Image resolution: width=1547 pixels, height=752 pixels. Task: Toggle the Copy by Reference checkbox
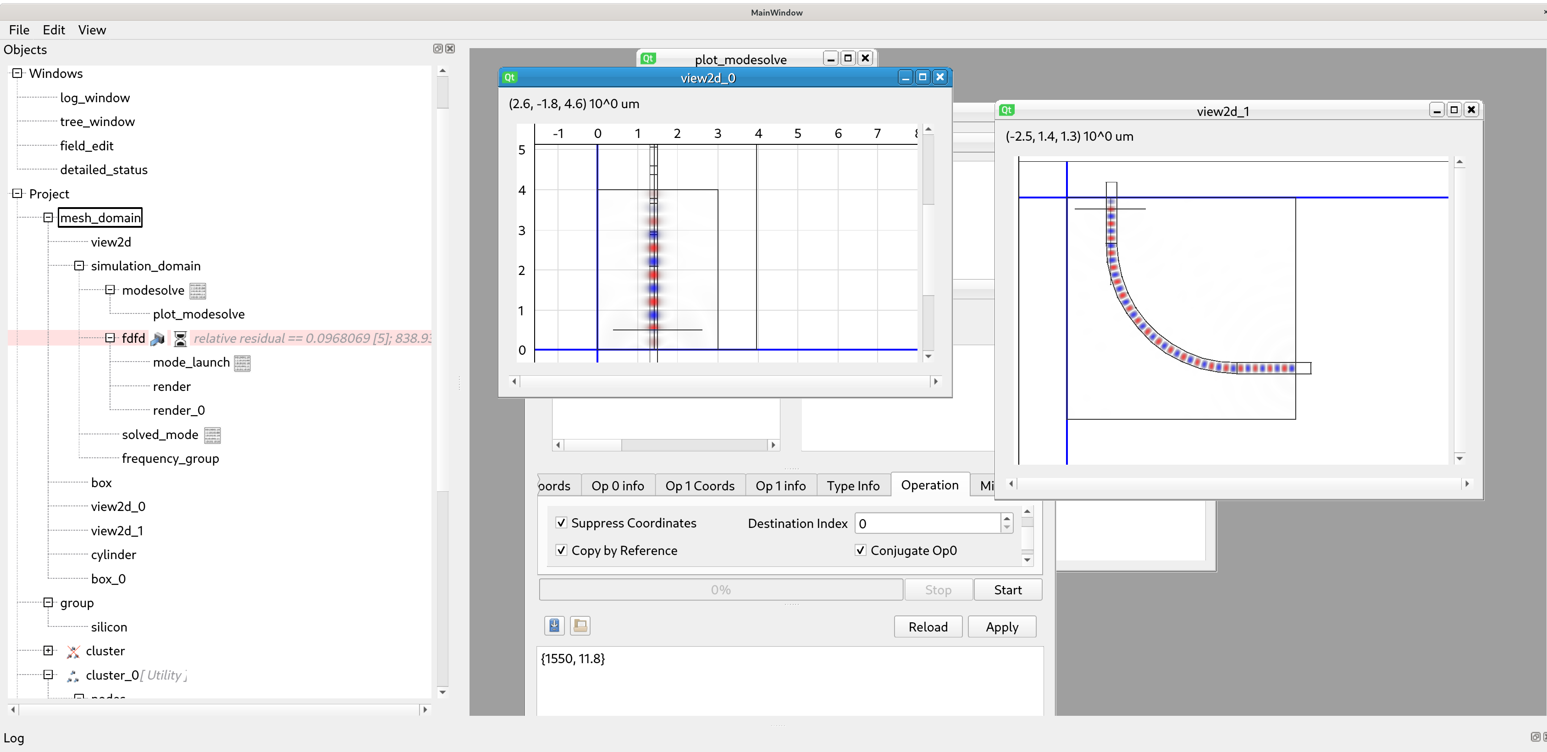click(x=562, y=550)
